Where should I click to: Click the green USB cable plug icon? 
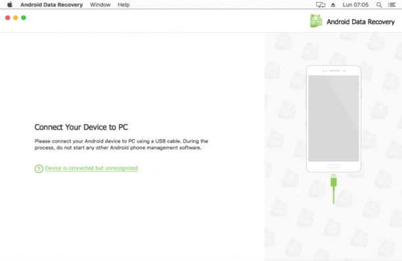pyautogui.click(x=334, y=189)
